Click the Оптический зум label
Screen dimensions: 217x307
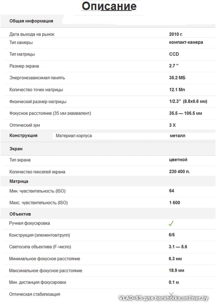[25, 125]
